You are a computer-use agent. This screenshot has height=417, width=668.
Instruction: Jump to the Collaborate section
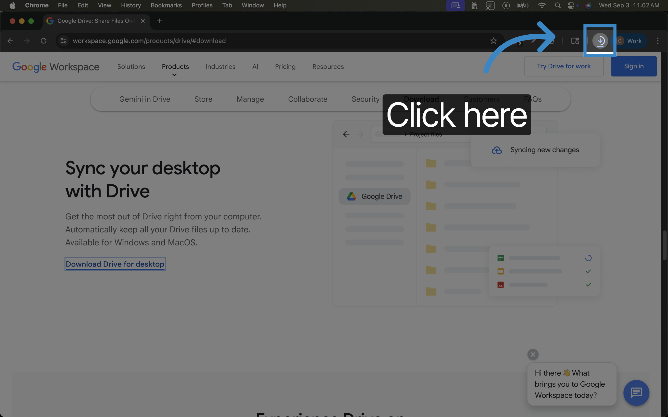(x=308, y=99)
